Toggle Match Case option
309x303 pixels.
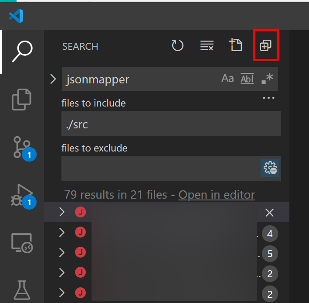point(228,78)
